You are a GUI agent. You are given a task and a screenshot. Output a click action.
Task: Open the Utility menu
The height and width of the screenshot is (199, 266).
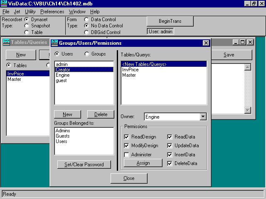tap(30, 12)
